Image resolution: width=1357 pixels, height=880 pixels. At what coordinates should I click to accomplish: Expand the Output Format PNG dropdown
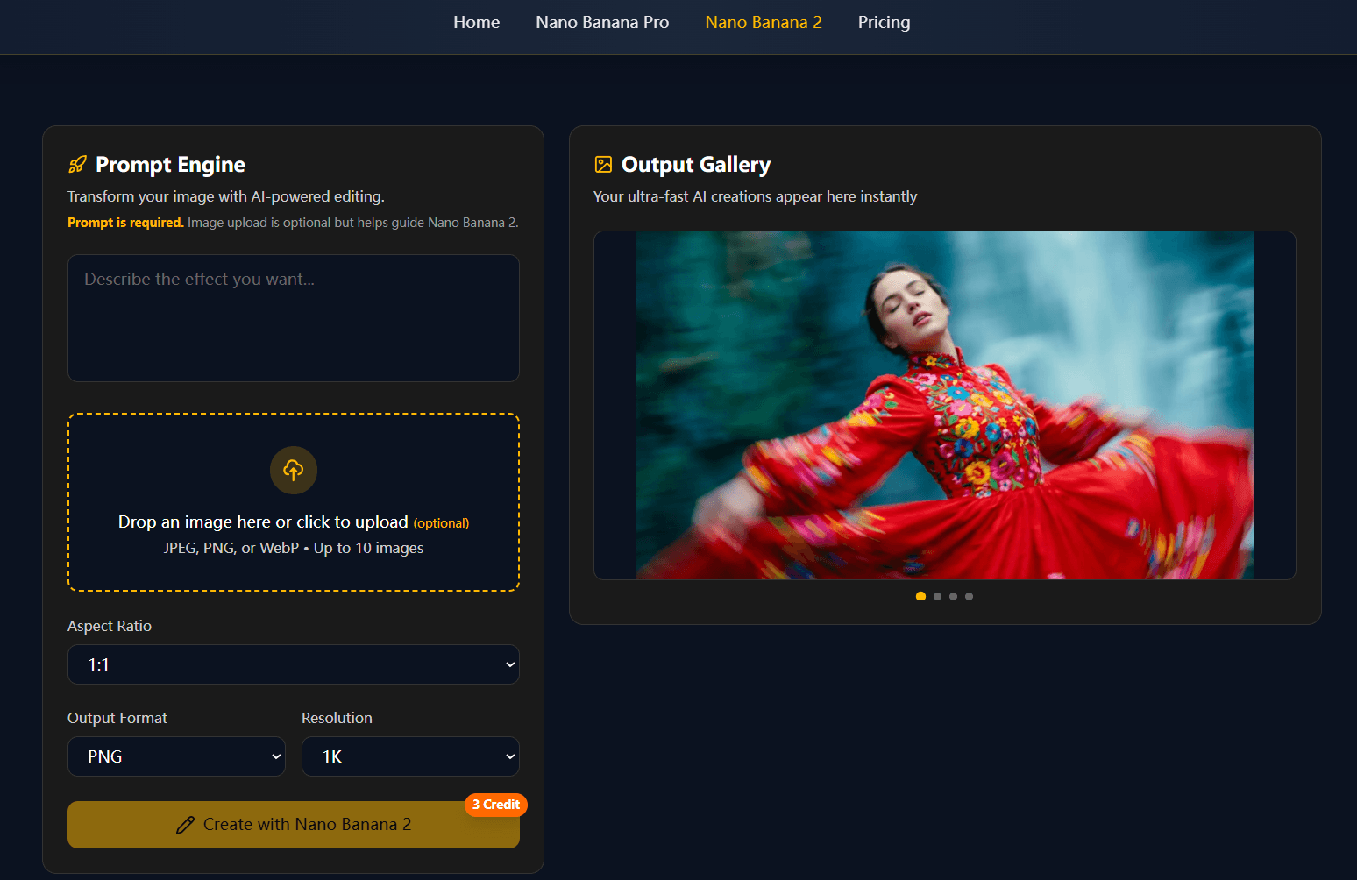(x=176, y=756)
